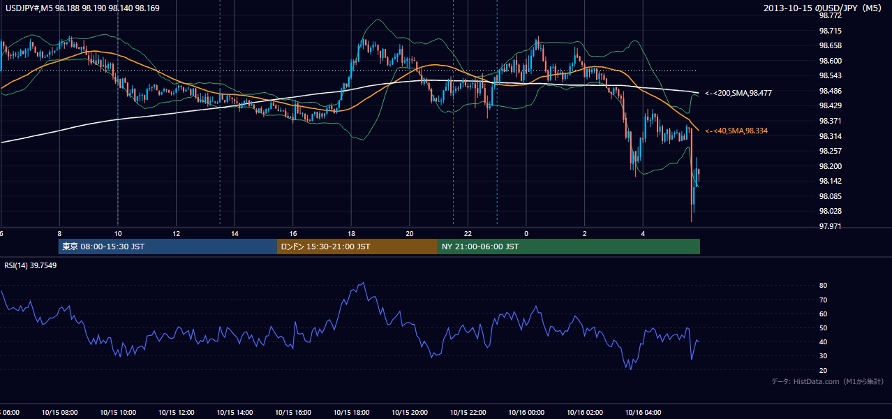Click the 10/16 02:00 date axis label
This screenshot has width=892, height=419.
point(584,412)
